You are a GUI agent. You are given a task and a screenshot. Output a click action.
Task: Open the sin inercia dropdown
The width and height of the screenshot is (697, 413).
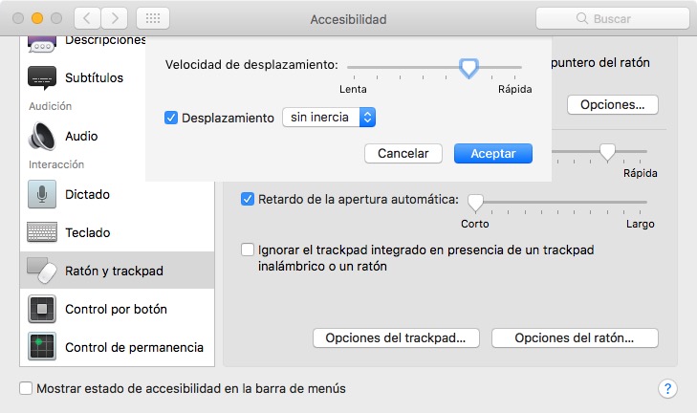tap(329, 118)
